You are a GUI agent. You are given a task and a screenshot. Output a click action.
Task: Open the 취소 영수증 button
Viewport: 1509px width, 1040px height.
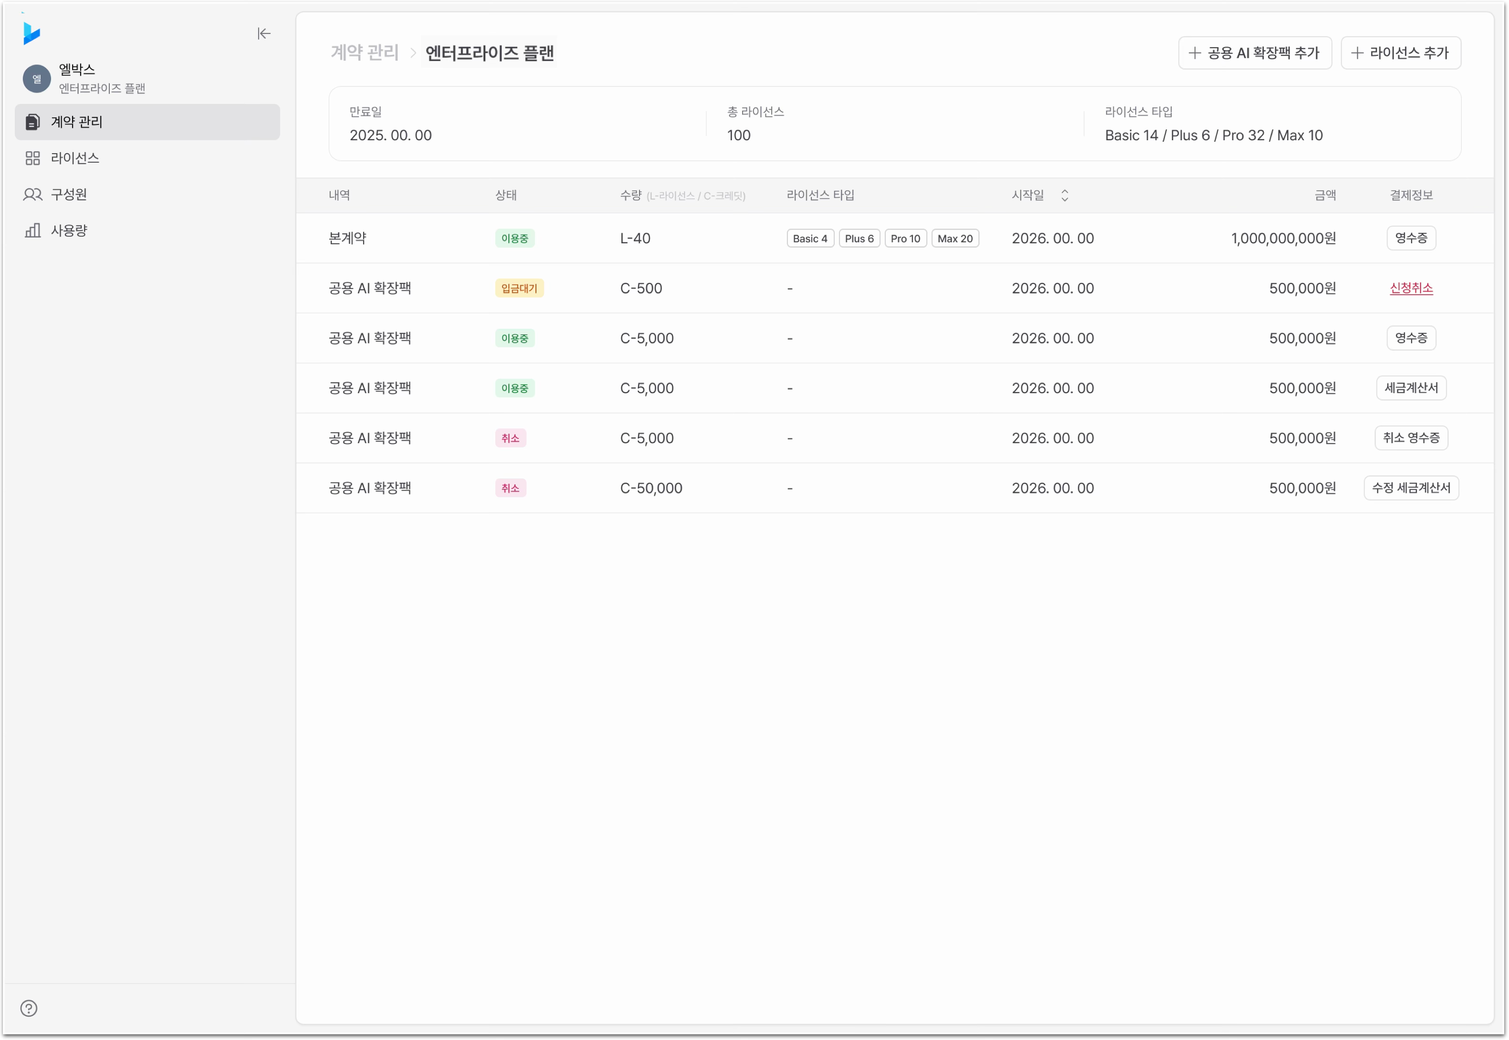coord(1411,438)
